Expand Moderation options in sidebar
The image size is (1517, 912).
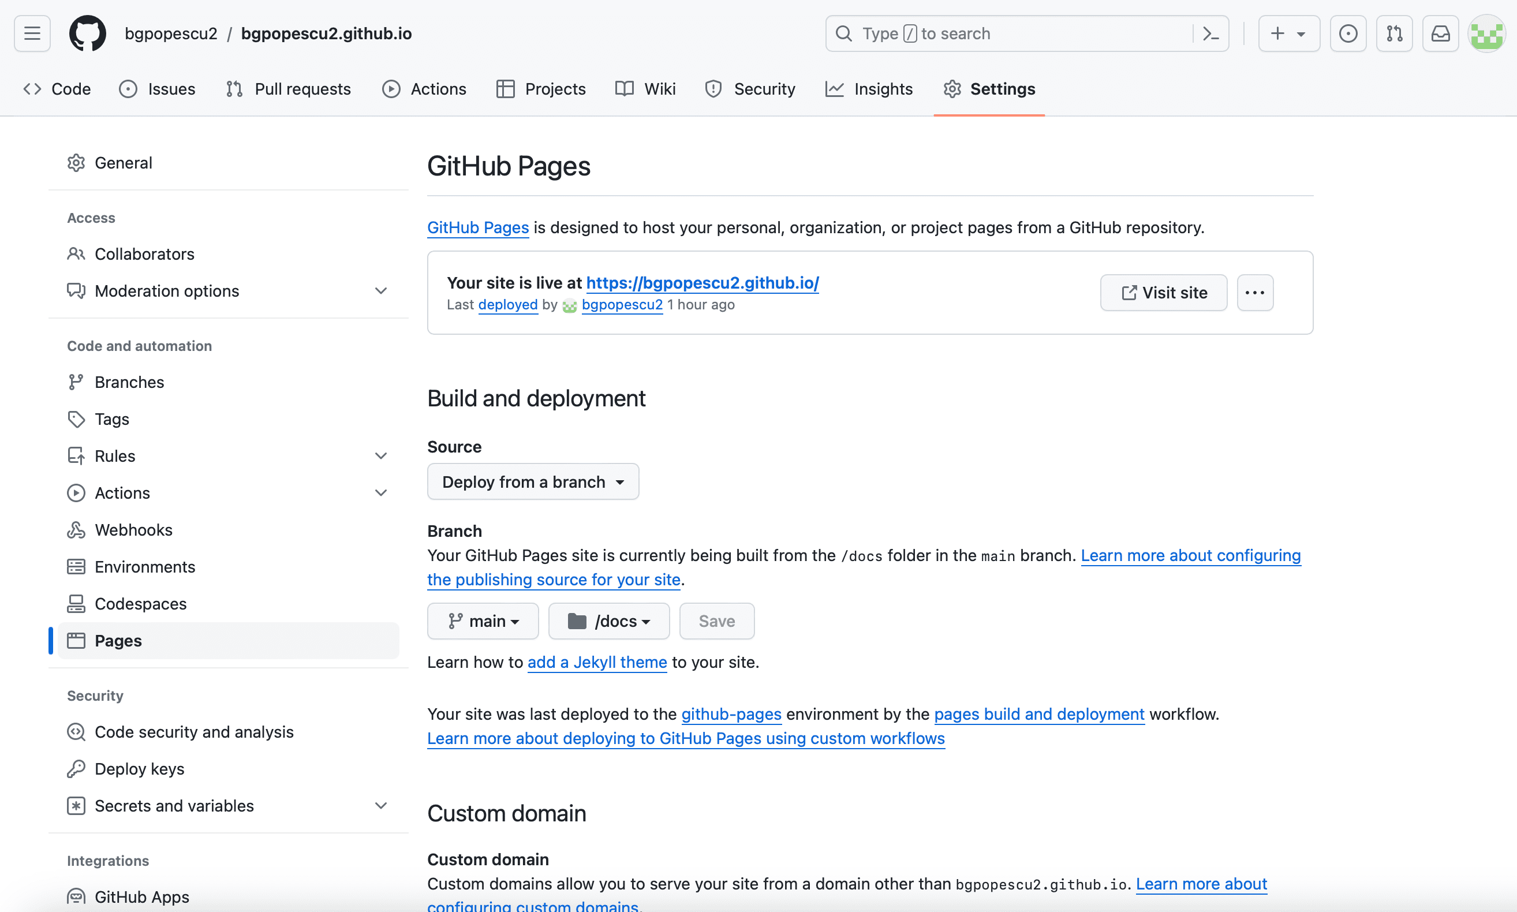(380, 291)
